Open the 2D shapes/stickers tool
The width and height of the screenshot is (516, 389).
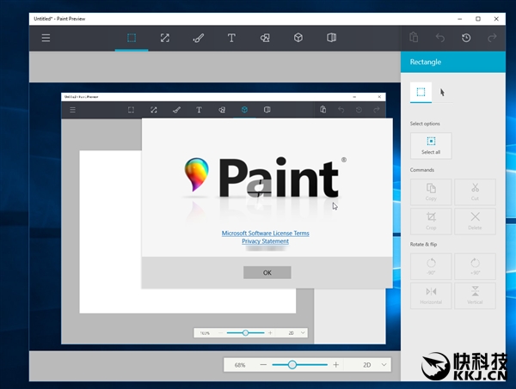point(265,38)
